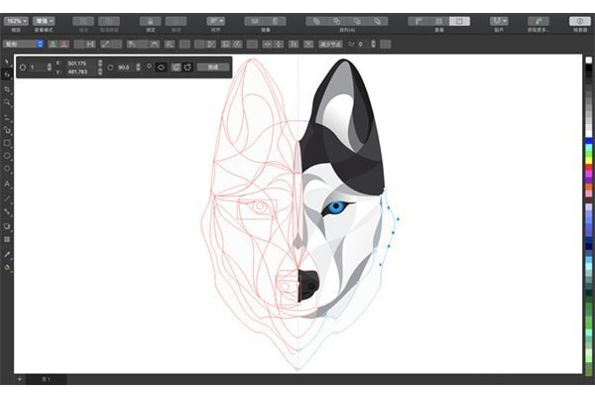
Task: Select the Pick tool in the toolbox
Action: (x=7, y=61)
